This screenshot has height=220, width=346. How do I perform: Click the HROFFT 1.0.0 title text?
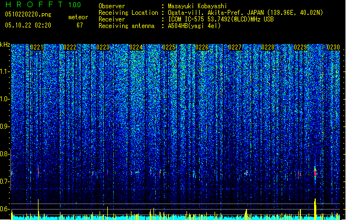tap(43, 4)
